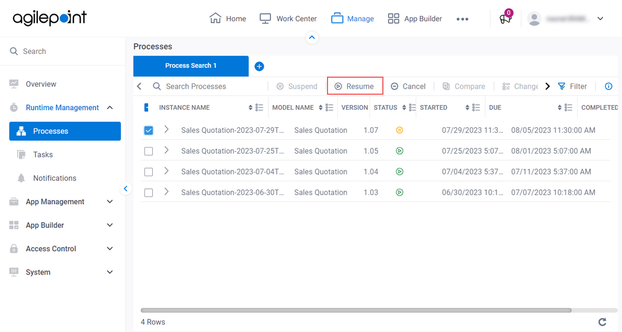Expand the Sales Quotation-2023-07-04 row
This screenshot has width=622, height=332.
point(166,171)
